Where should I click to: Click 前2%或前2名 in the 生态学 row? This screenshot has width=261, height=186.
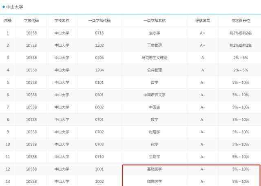pos(241,33)
